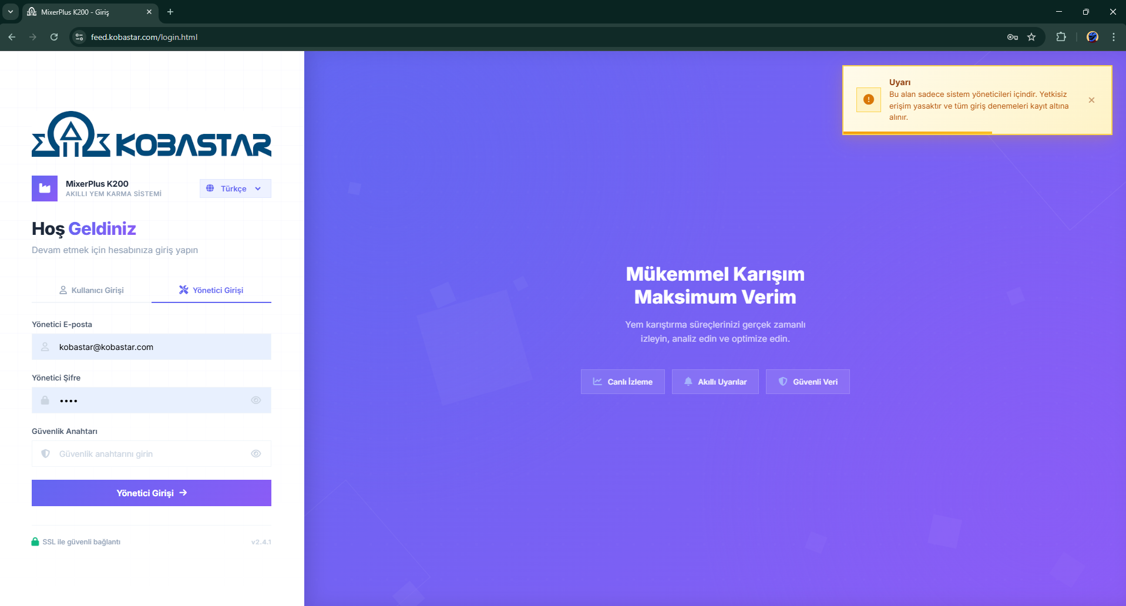1126x606 pixels.
Task: Reveal the security key via eye icon
Action: point(256,454)
